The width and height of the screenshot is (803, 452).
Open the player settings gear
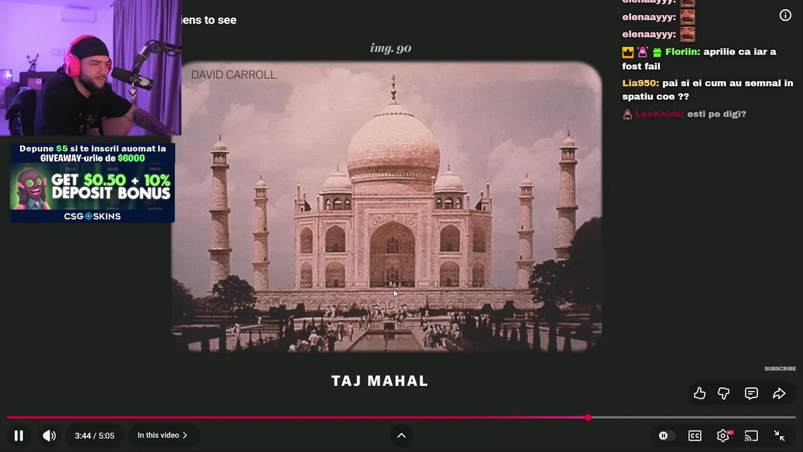coord(723,435)
